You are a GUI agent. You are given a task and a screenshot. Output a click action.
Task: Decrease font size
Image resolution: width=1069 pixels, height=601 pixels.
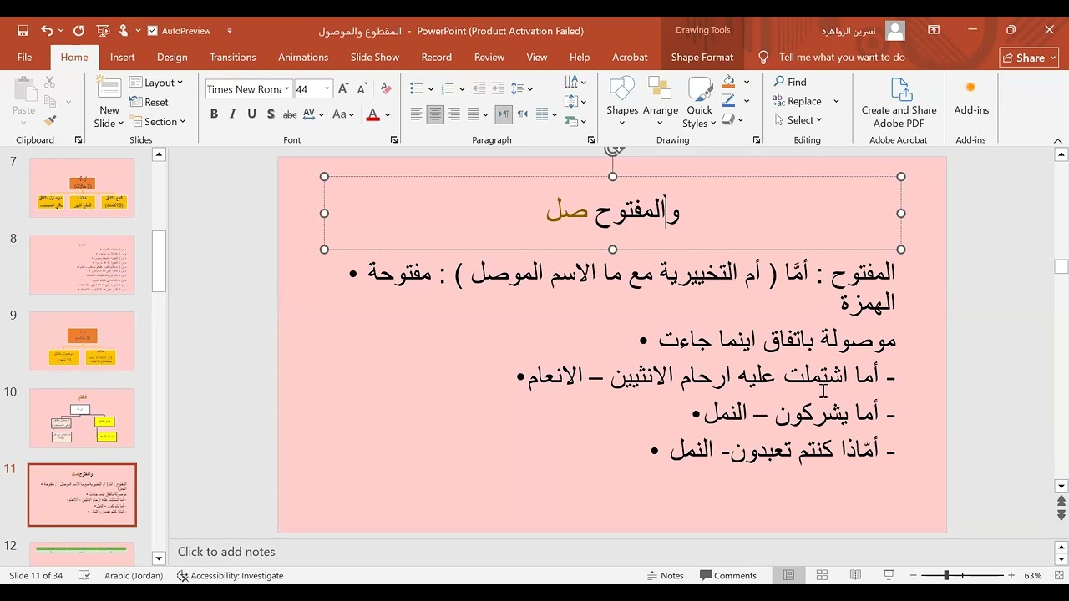coord(362,89)
